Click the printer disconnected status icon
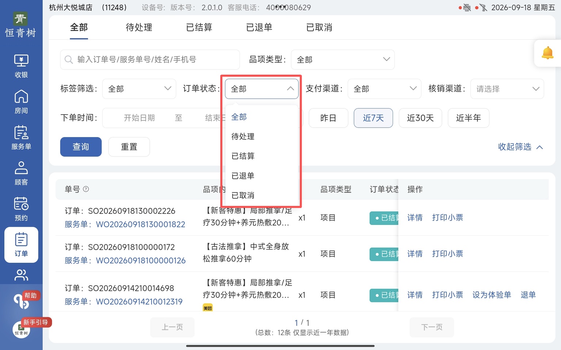The width and height of the screenshot is (561, 350). click(467, 8)
